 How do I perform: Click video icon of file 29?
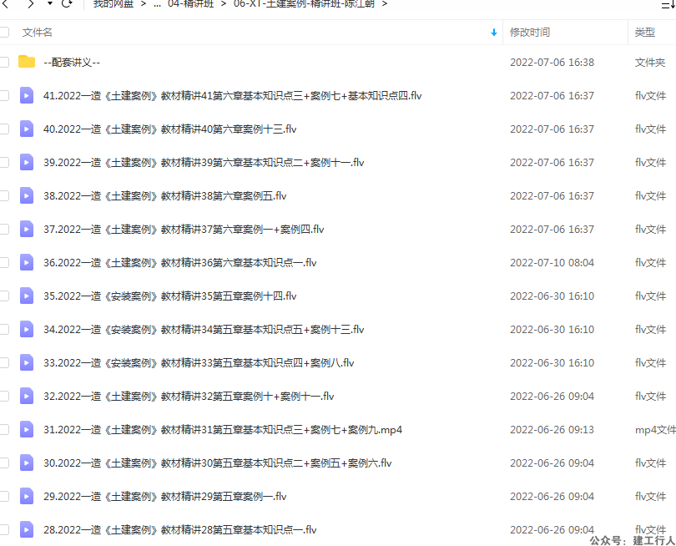[27, 497]
